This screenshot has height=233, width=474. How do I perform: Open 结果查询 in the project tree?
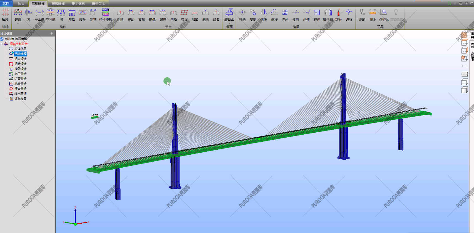(x=20, y=93)
